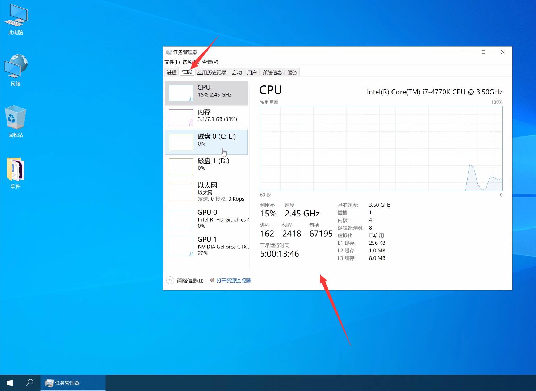The image size is (536, 391).
Task: Minimize the Task Manager window
Action: (x=465, y=52)
